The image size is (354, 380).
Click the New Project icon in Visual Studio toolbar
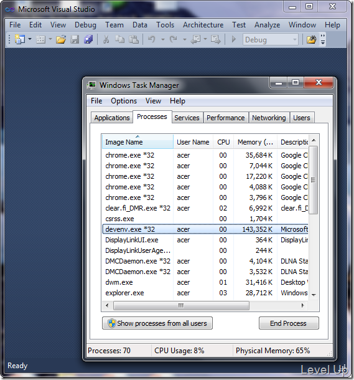(20, 39)
